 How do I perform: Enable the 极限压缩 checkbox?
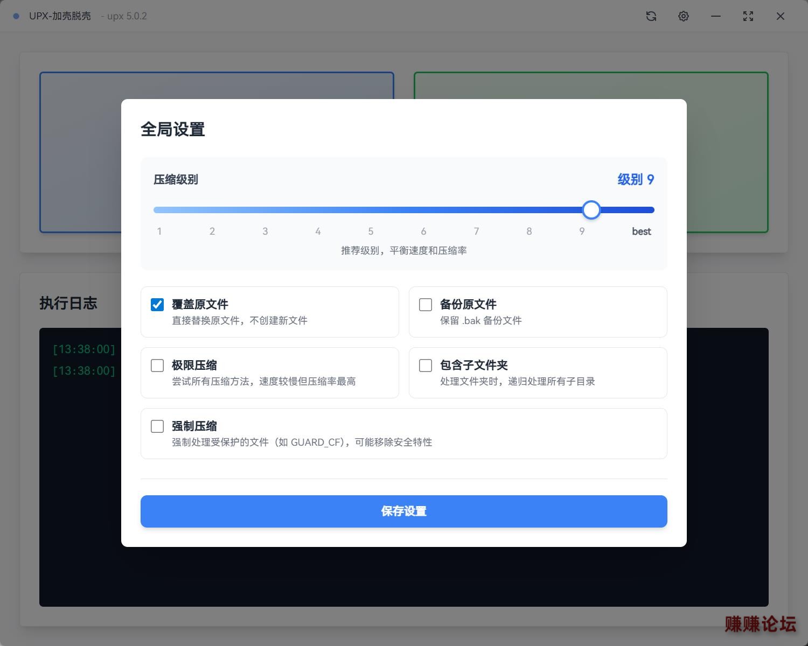coord(157,366)
